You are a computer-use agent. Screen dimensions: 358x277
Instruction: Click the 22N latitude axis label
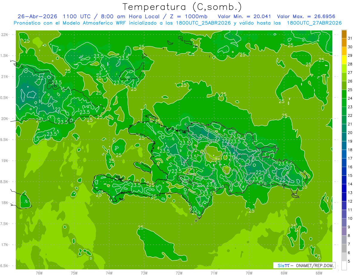(4, 35)
